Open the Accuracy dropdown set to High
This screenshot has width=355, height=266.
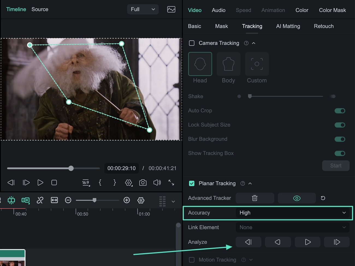(292, 213)
